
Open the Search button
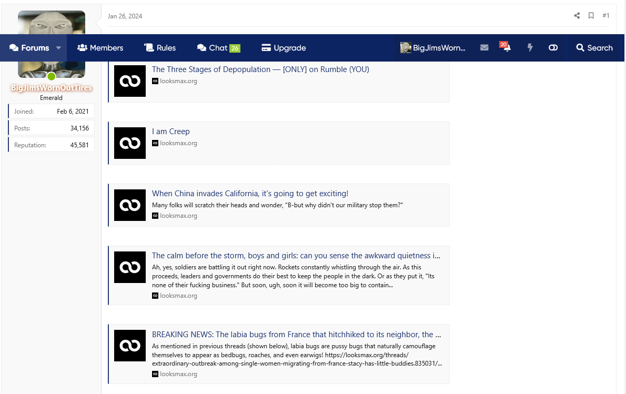tap(594, 48)
